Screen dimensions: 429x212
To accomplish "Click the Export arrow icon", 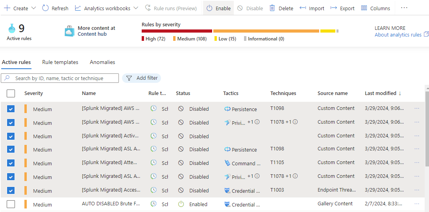I will 334,8.
